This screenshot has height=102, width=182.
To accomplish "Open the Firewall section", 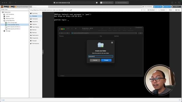I will tap(34, 41).
